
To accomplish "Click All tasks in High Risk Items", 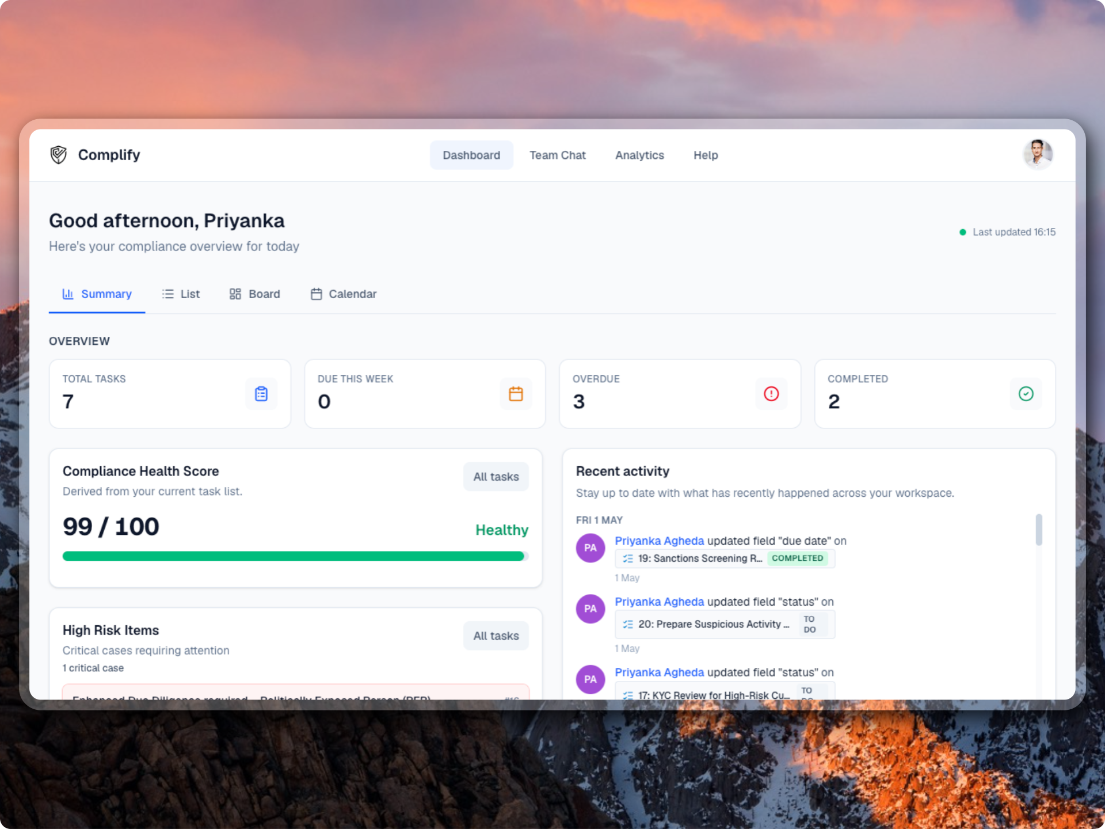I will click(496, 636).
